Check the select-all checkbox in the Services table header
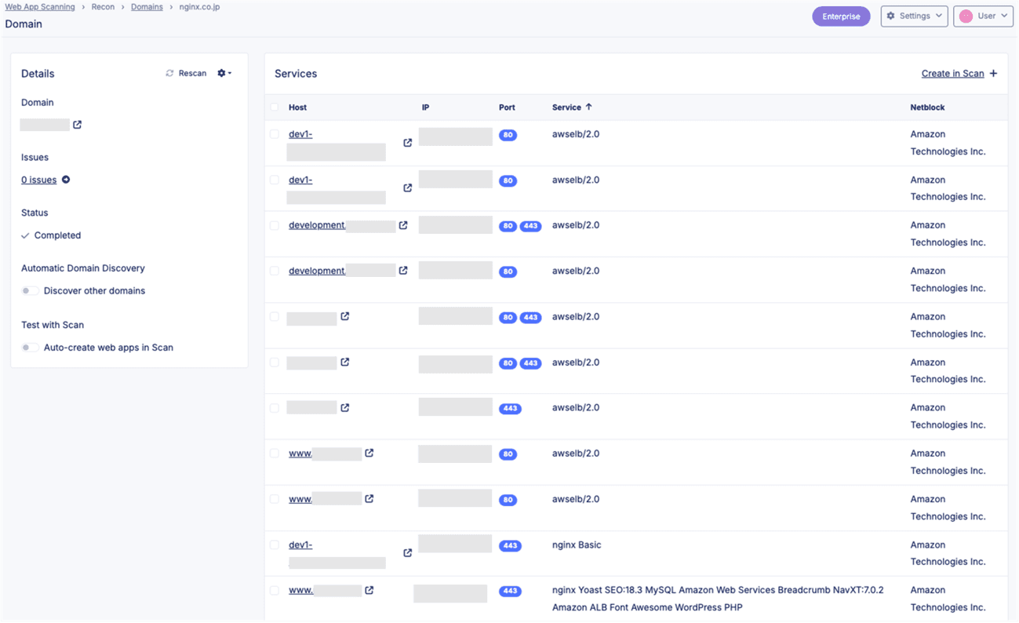 [275, 107]
